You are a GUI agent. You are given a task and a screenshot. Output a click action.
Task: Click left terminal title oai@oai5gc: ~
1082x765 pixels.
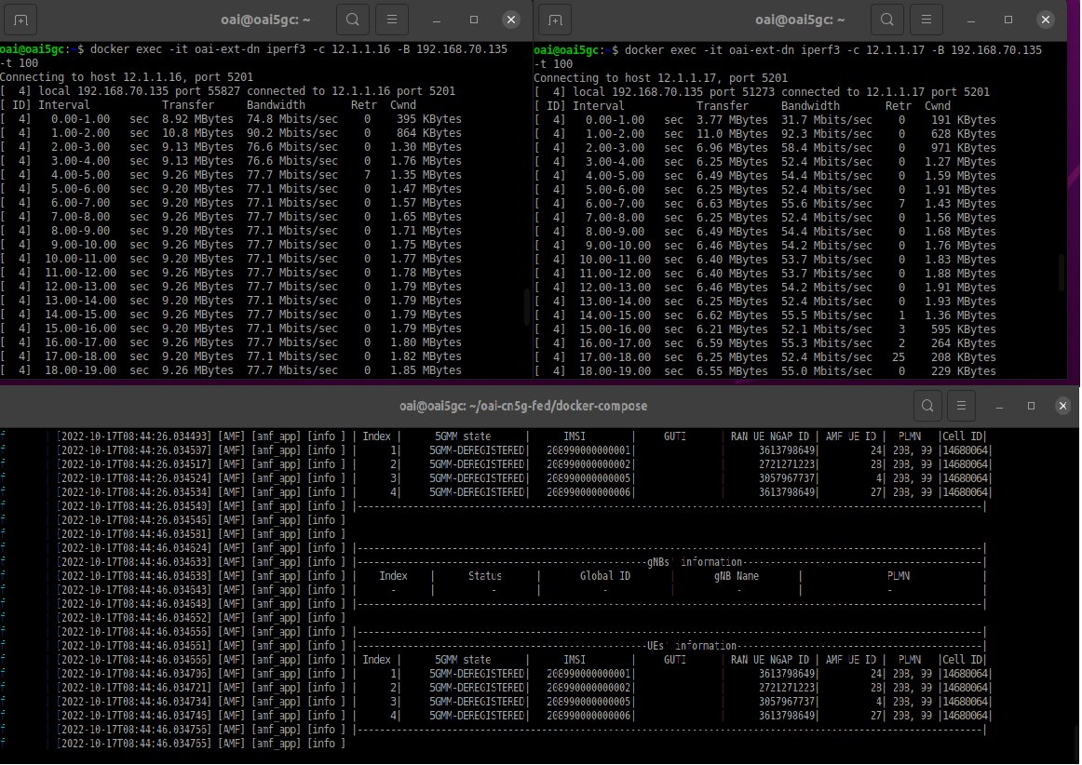click(265, 20)
